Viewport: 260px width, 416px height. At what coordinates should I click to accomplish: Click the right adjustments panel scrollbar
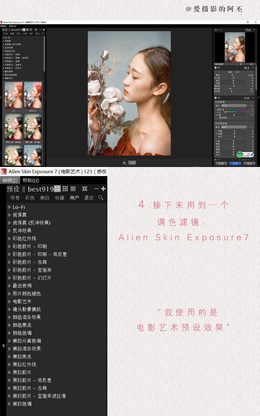click(x=256, y=78)
